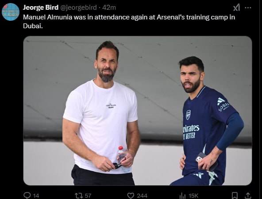Click the 15K views count
This screenshot has height=199, width=262.
pos(193,195)
